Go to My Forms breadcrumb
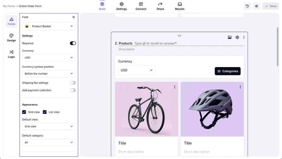 point(9,6)
